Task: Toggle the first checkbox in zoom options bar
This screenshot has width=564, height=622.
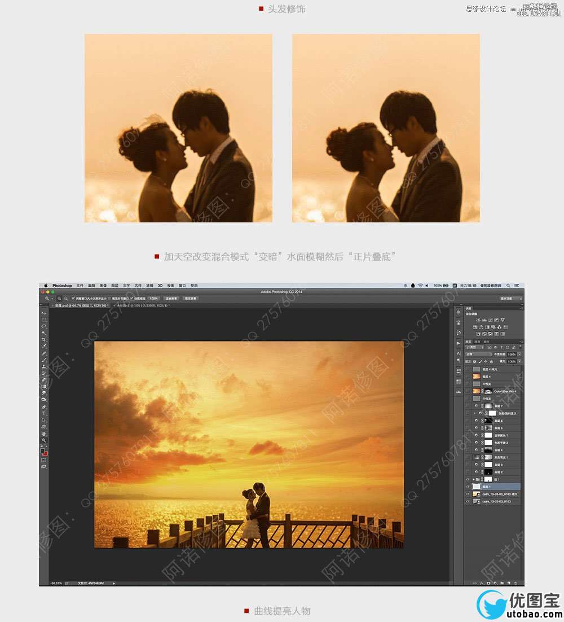Action: point(73,299)
